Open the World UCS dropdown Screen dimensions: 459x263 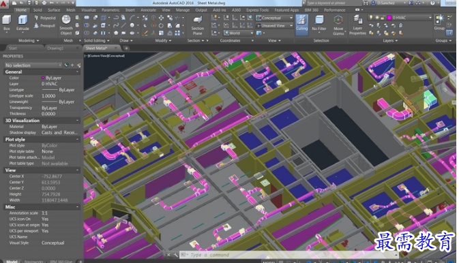(x=238, y=33)
